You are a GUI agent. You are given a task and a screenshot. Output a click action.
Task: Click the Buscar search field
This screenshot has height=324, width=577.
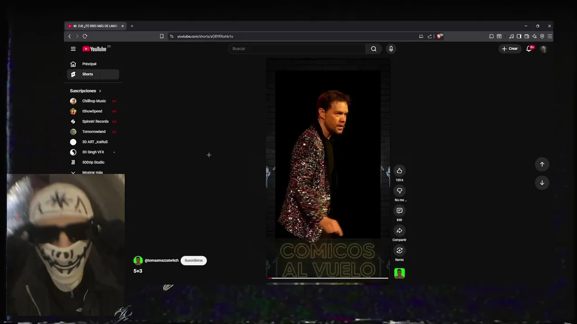(298, 49)
